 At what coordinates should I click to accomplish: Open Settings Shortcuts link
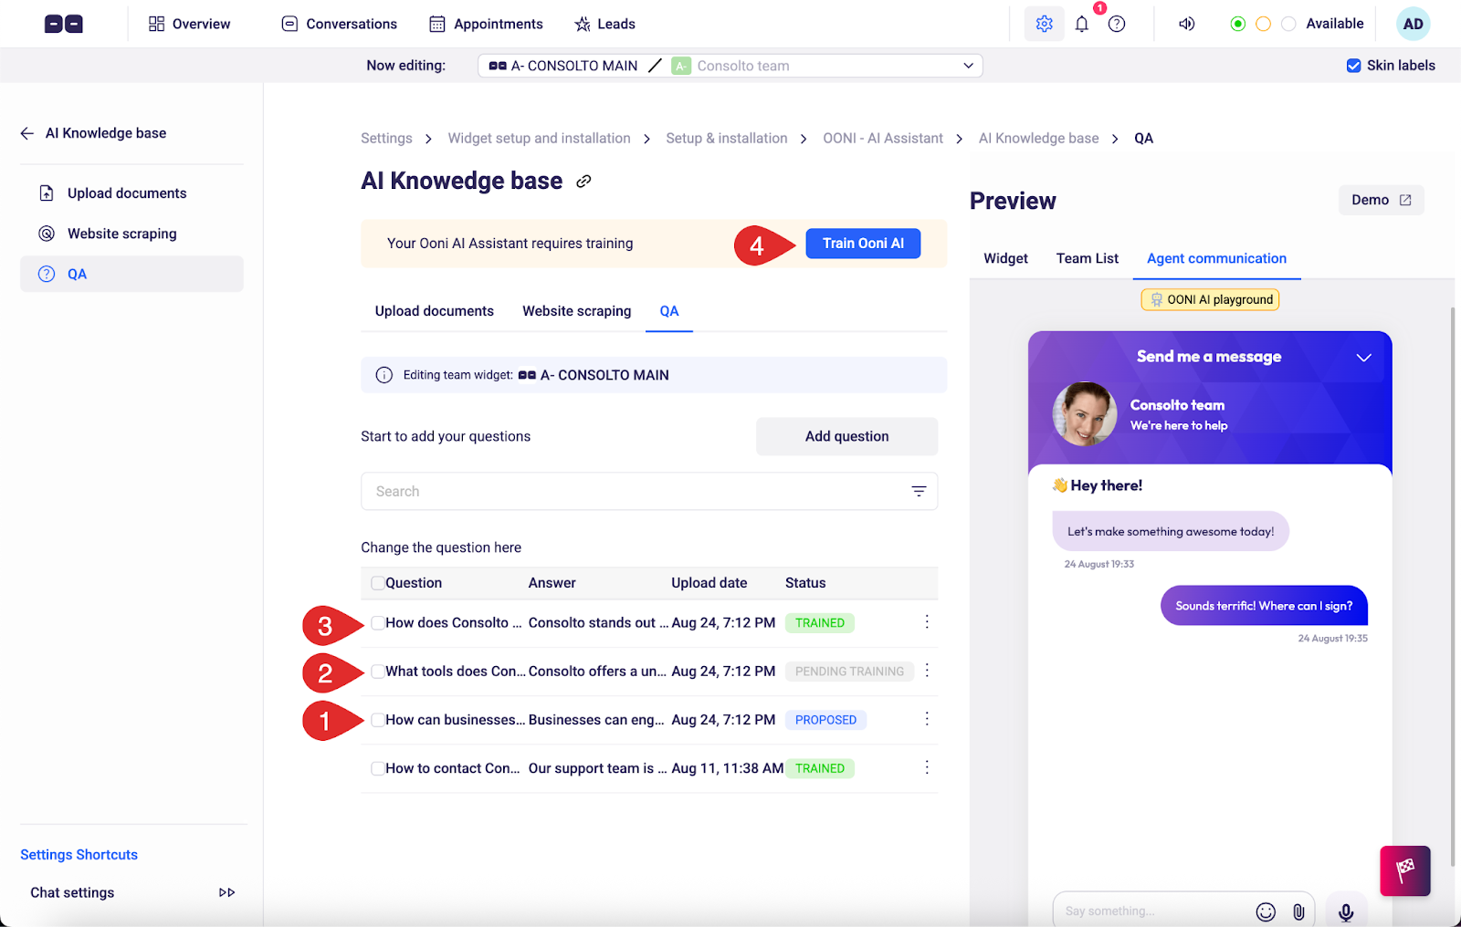(x=79, y=855)
